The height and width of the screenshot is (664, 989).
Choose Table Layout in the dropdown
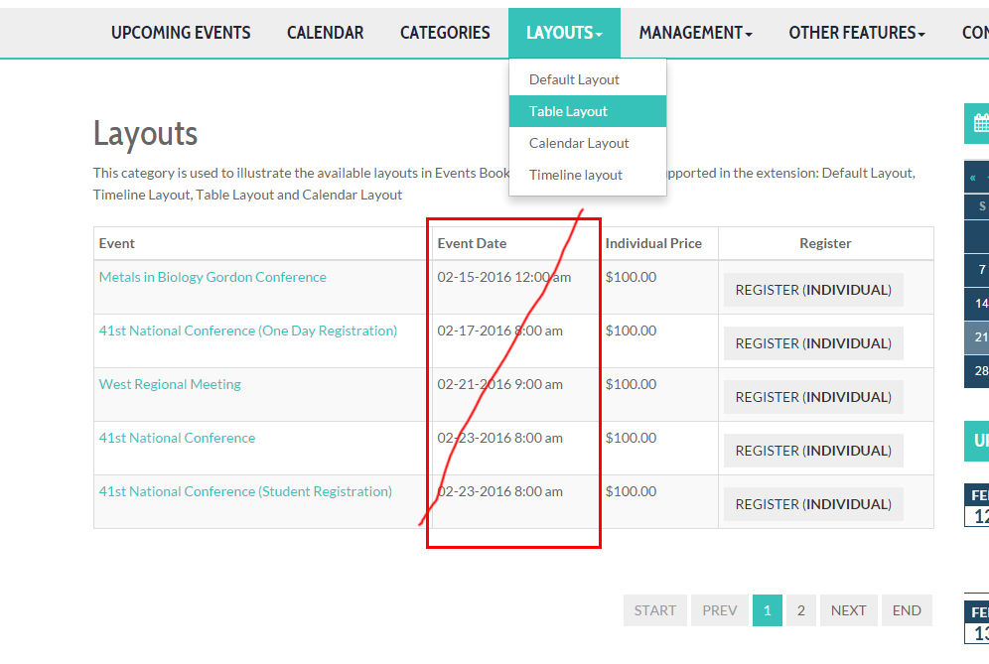(568, 111)
